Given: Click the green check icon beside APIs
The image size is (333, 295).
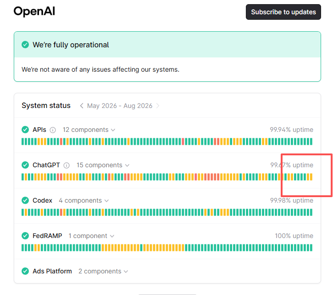Looking at the screenshot, I should point(25,130).
